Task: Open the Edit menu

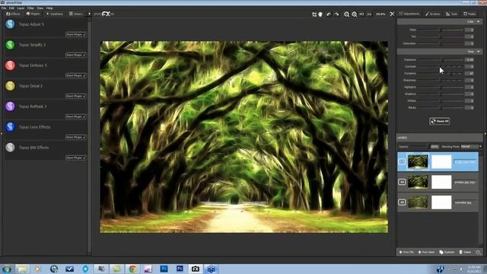Action: tap(12, 8)
